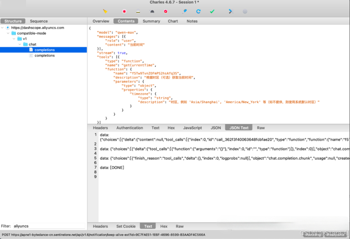Show request Headers tab
The height and width of the screenshot is (239, 350).
101,128
